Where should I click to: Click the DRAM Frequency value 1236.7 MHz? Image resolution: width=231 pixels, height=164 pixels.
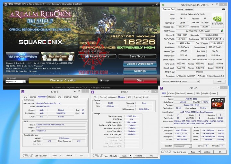[131, 116]
